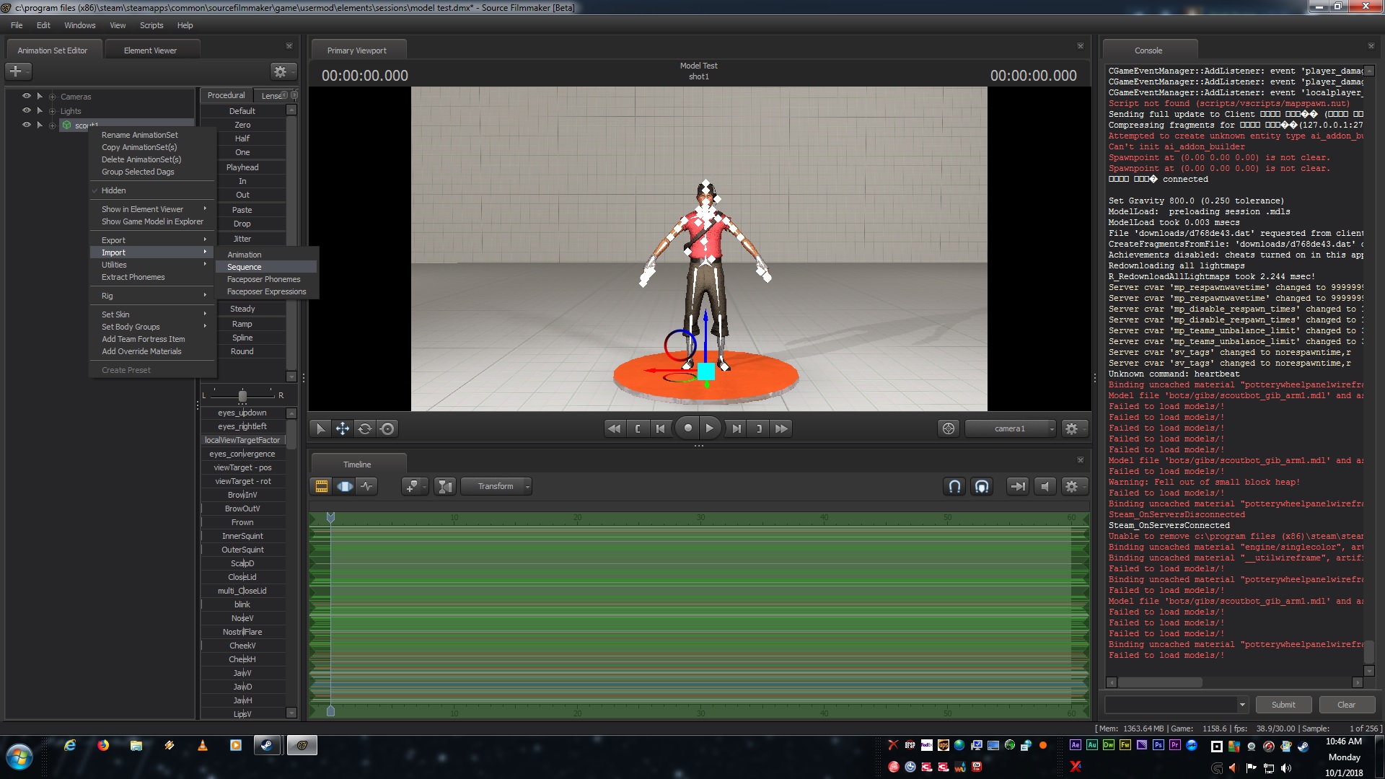Toggle visibility eye for Lights
1385x779 pixels.
pos(27,110)
